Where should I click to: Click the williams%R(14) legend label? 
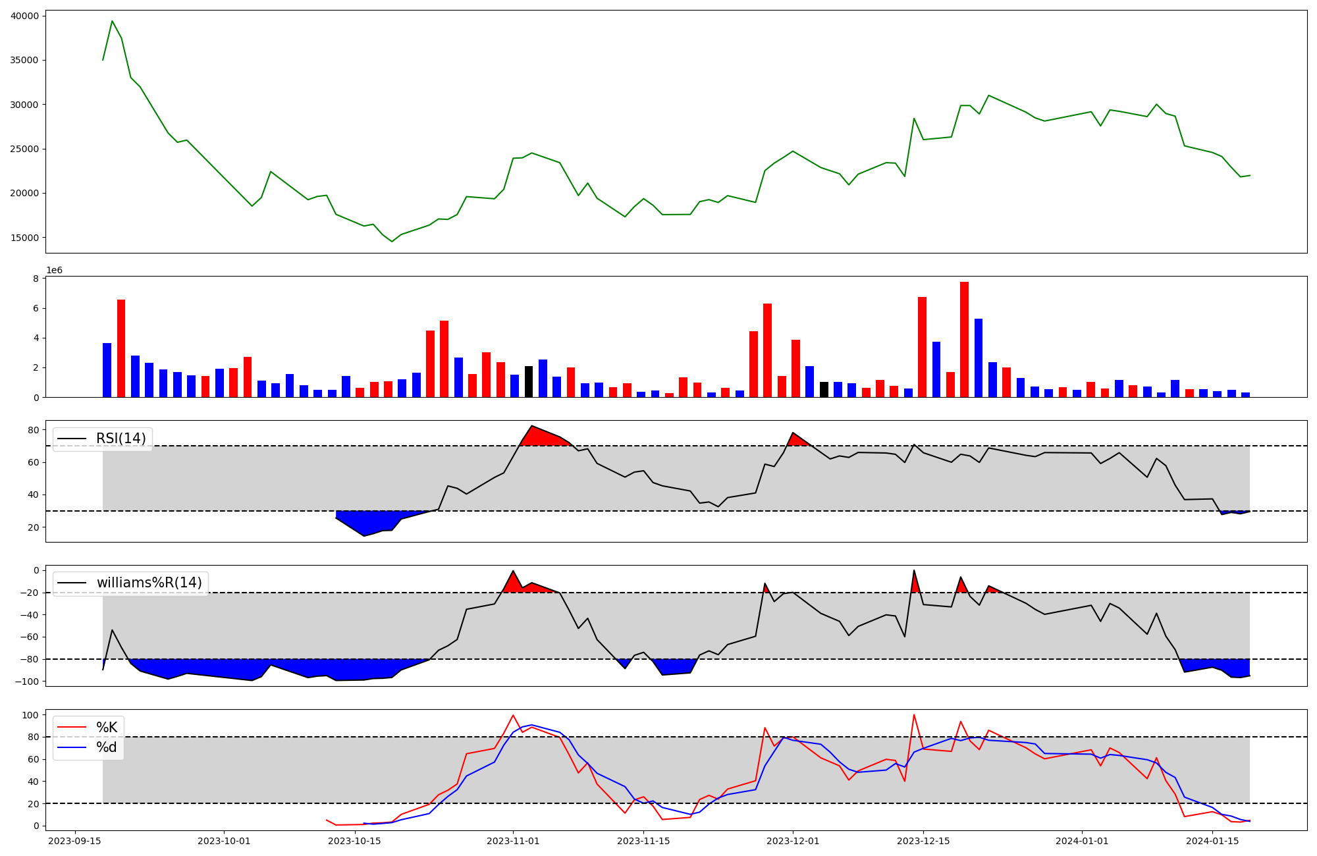tap(149, 583)
